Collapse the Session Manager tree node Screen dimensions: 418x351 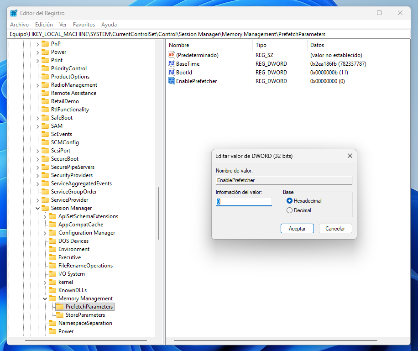37,208
